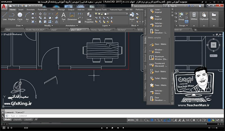This screenshot has height=131, width=225.
Task: Open the Insert ribbon tab
Action: coord(21,10)
